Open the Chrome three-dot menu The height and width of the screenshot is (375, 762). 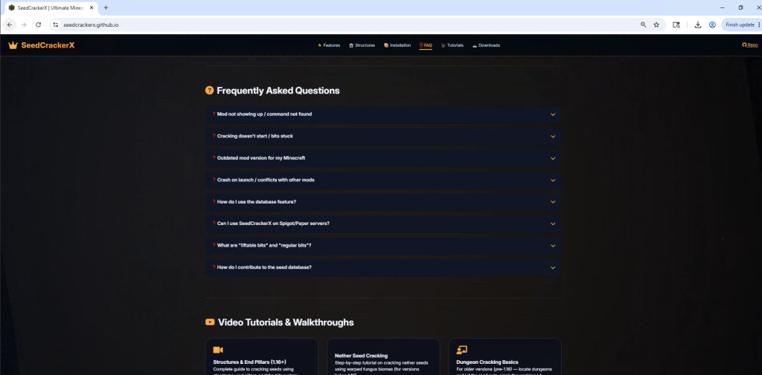758,25
